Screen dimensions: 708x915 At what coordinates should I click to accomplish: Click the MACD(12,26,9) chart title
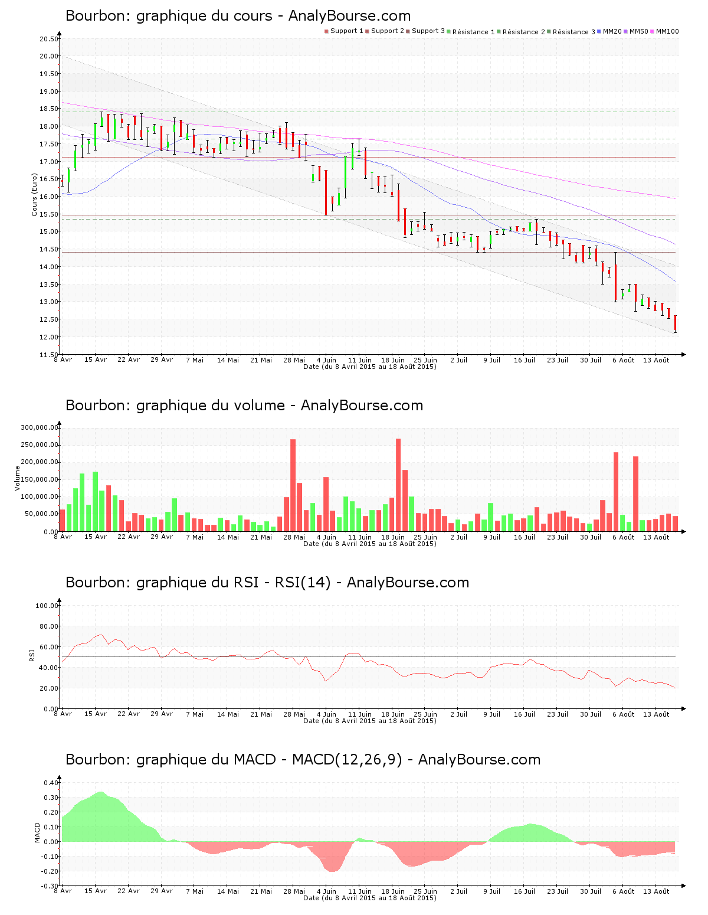point(303,760)
